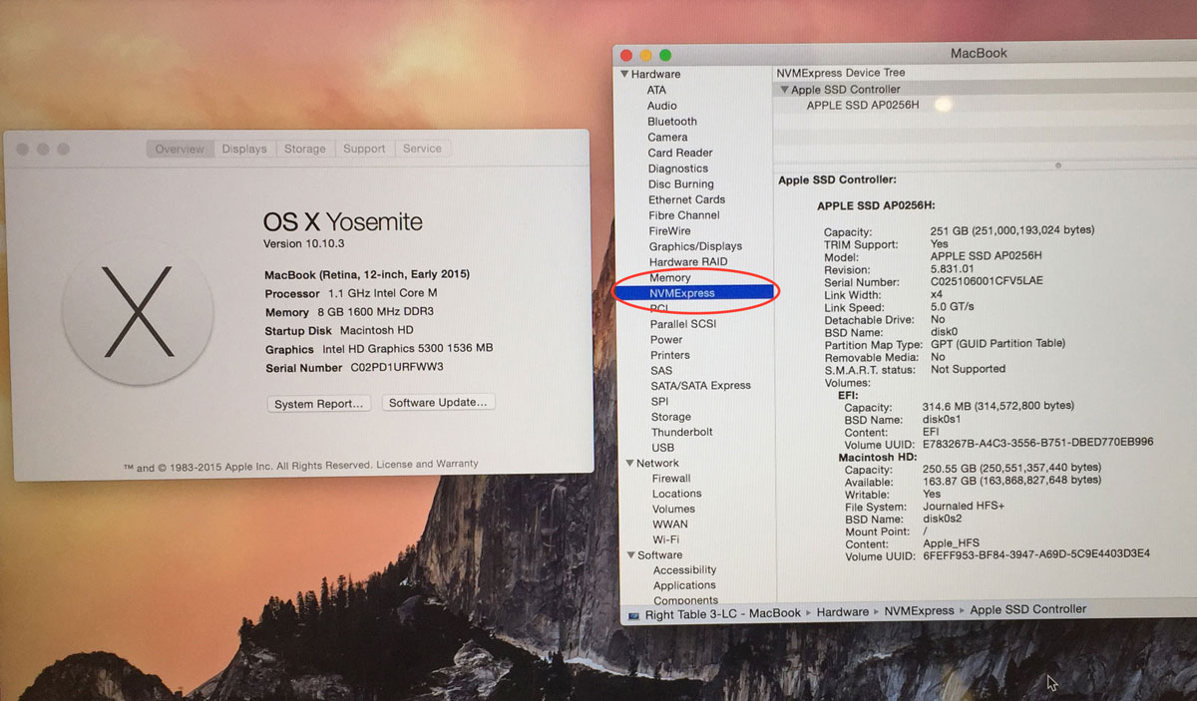Viewport: 1197px width, 701px height.
Task: Open Graphics/Displays entry
Action: pos(695,246)
